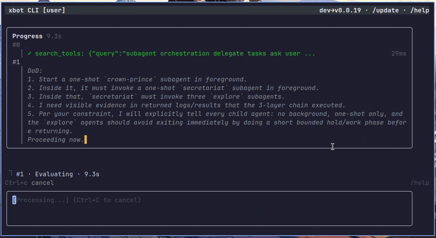This screenshot has width=436, height=238.
Task: Click the orange cursor after Proceeding now
Action: pyautogui.click(x=86, y=139)
